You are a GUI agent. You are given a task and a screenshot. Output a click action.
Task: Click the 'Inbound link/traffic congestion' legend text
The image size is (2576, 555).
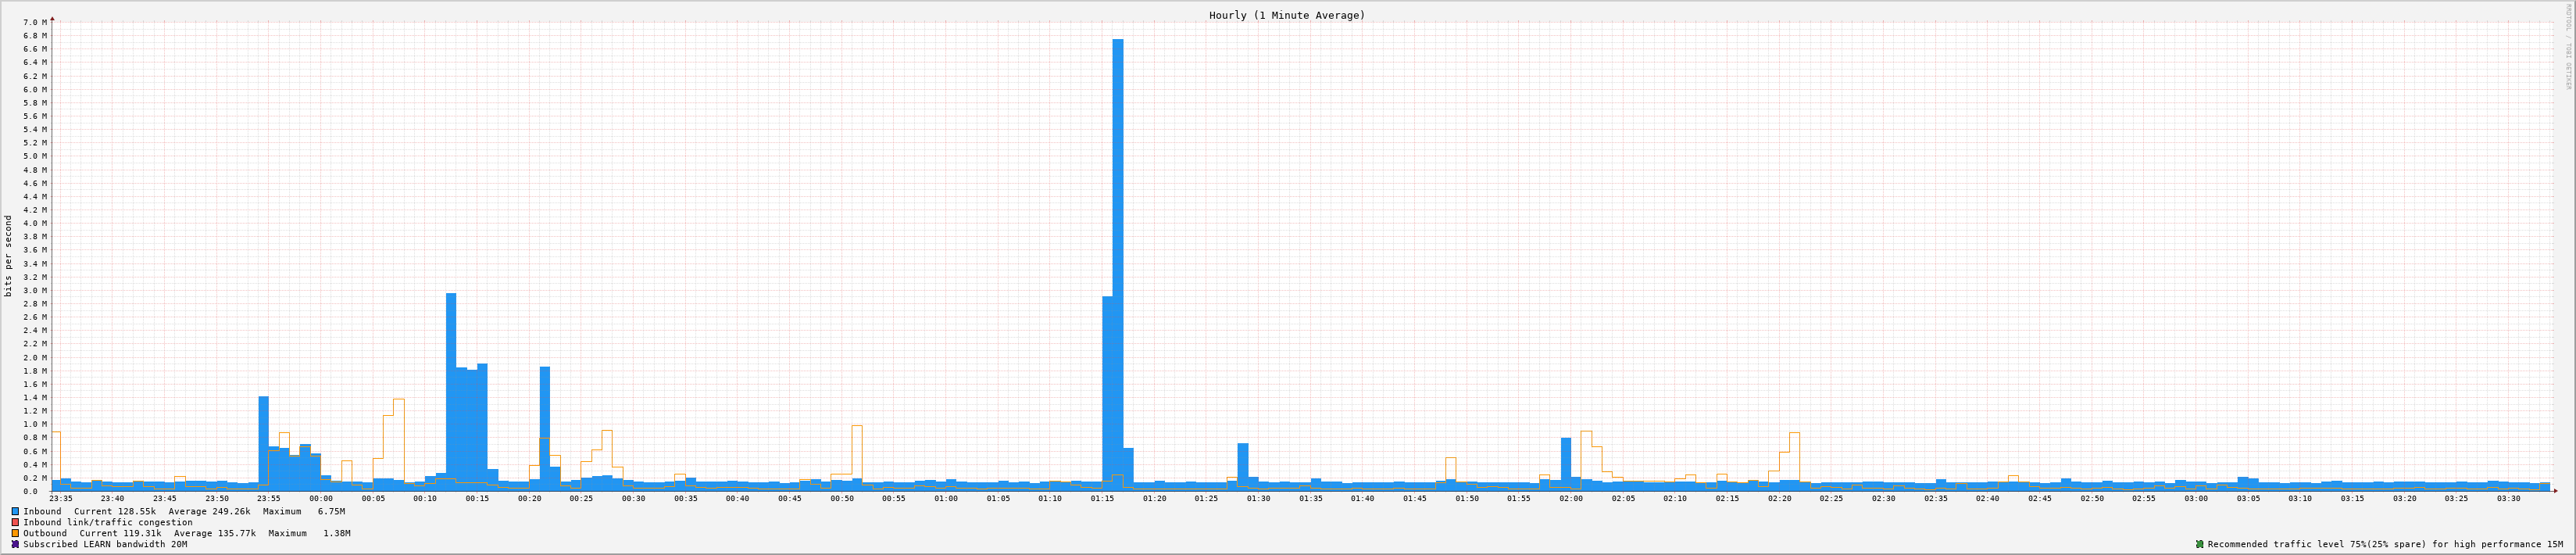pyautogui.click(x=108, y=522)
